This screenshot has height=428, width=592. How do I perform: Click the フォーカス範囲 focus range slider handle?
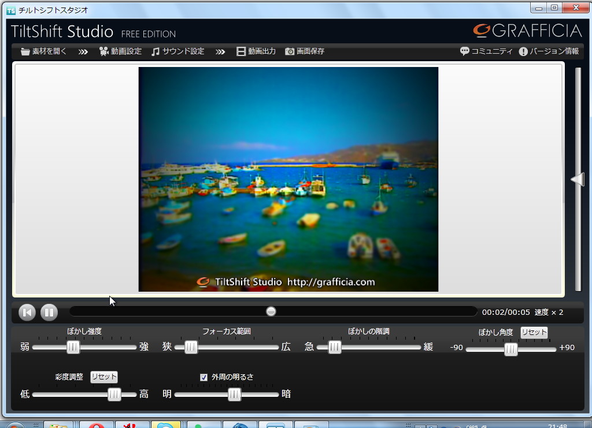point(191,347)
